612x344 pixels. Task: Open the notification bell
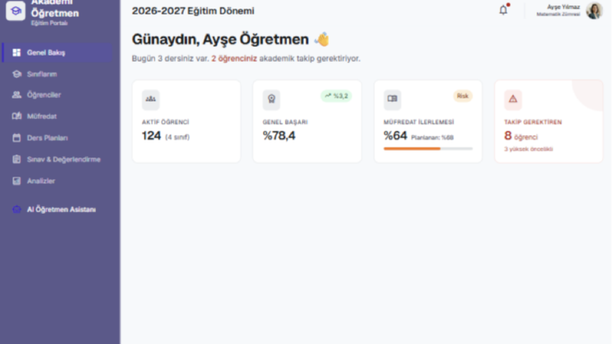click(x=503, y=10)
